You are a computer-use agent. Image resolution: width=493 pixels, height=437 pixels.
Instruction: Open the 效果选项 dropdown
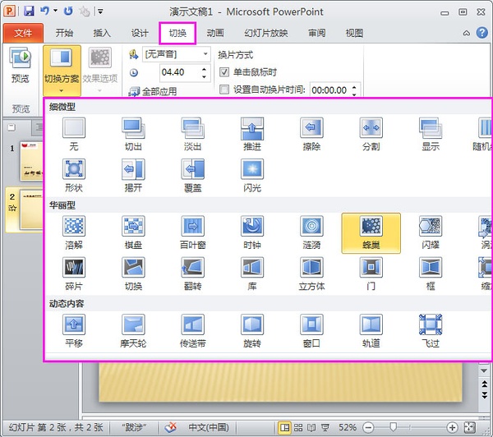click(x=100, y=71)
